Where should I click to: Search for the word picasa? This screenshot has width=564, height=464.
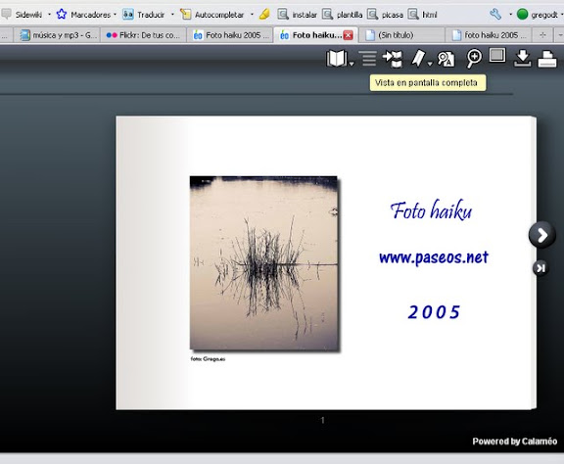pos(385,15)
